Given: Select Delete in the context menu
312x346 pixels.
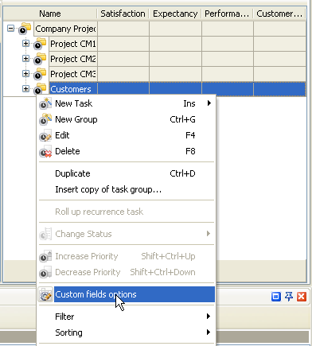Looking at the screenshot, I should pyautogui.click(x=126, y=151).
